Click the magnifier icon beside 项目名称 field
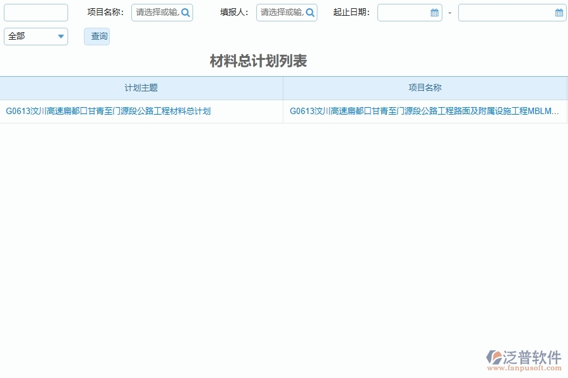568x378 pixels. click(185, 12)
